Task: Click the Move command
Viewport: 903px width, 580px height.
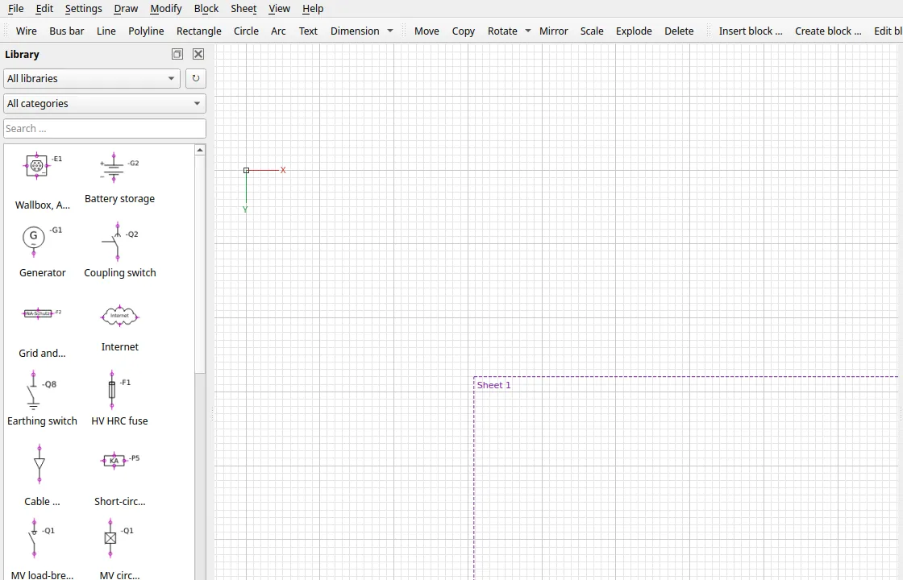Action: (x=427, y=31)
